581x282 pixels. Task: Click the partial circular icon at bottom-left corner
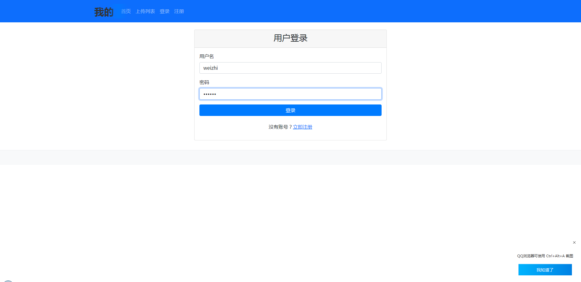click(x=8, y=281)
